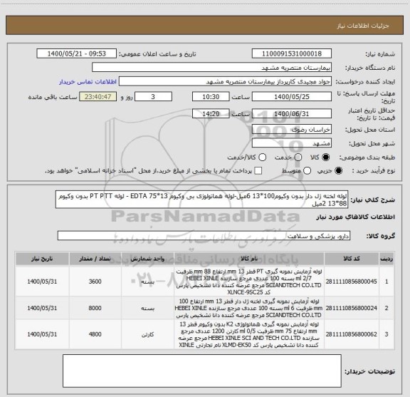Click the price validity date 1400/06/31

click(292, 113)
